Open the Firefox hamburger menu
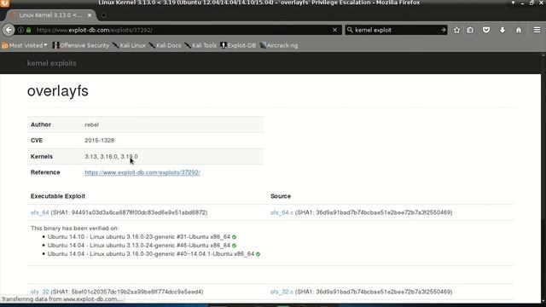The height and width of the screenshot is (307, 546). click(537, 31)
